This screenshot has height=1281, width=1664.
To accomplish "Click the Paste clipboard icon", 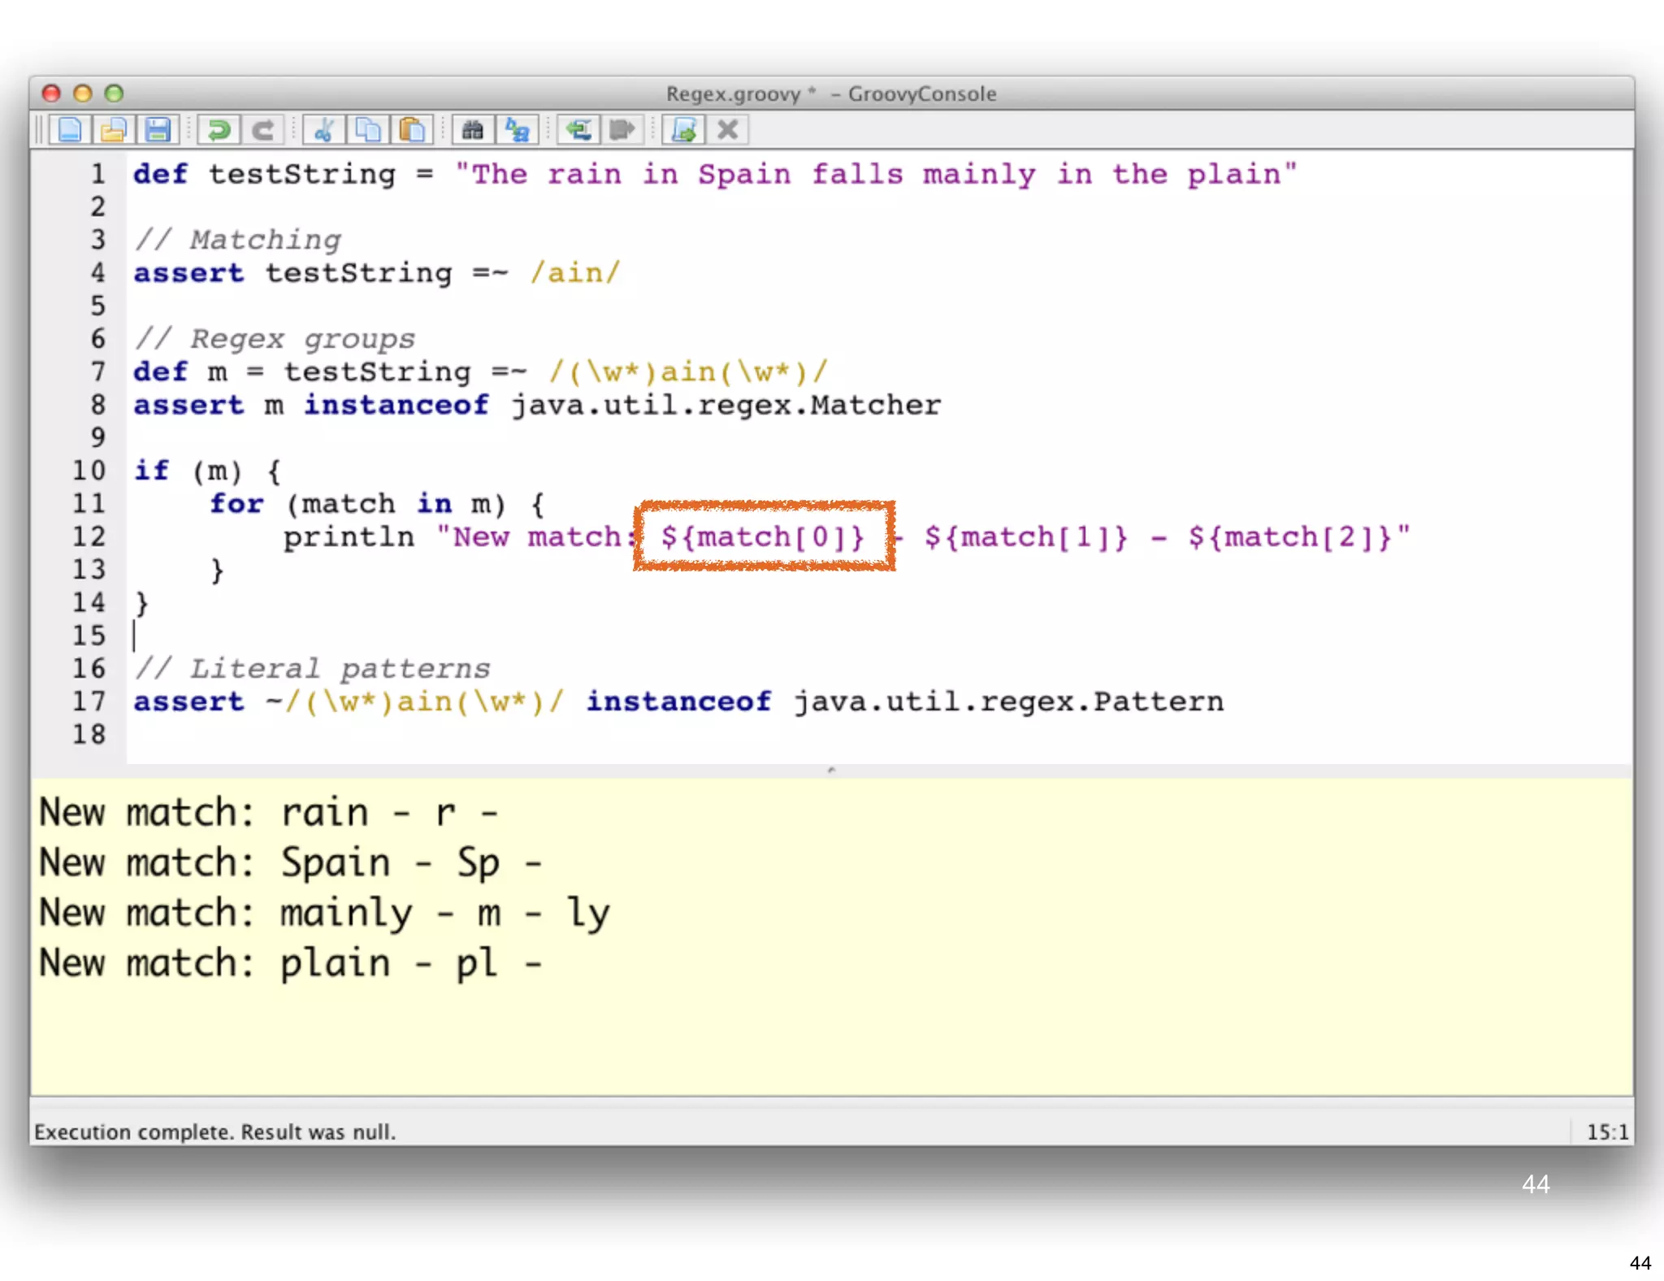I will click(412, 130).
